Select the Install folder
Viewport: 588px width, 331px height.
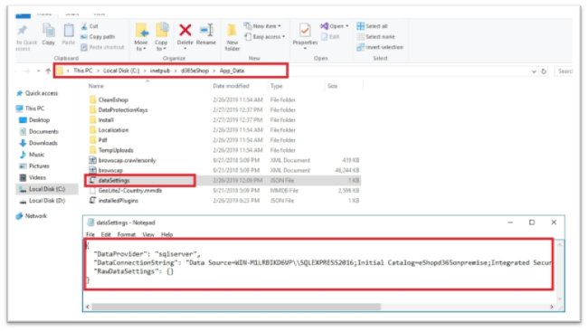101,120
